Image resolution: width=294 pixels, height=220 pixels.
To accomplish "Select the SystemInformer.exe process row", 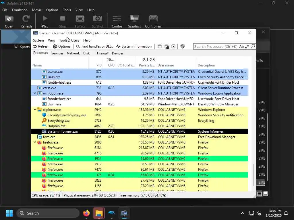I will (140, 131).
